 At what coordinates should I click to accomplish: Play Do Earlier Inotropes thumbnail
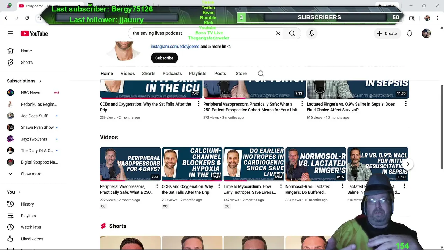point(254,164)
